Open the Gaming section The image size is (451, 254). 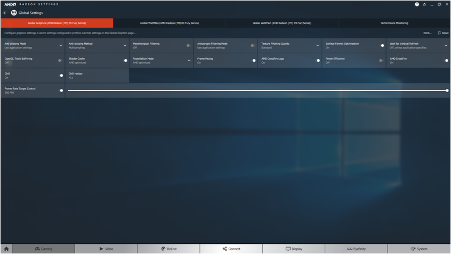pos(43,249)
